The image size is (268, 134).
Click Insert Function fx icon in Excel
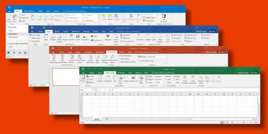pyautogui.click(x=110, y=90)
